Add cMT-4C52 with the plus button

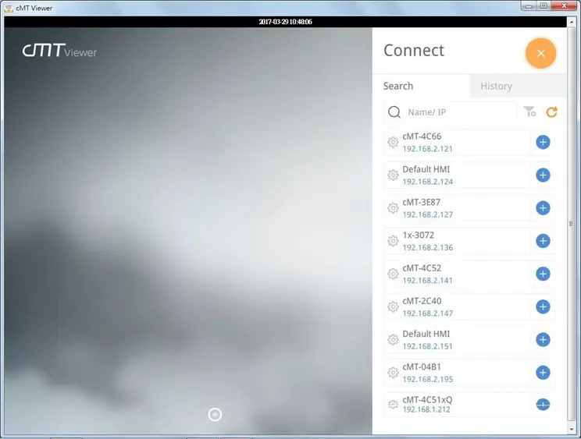tap(543, 274)
